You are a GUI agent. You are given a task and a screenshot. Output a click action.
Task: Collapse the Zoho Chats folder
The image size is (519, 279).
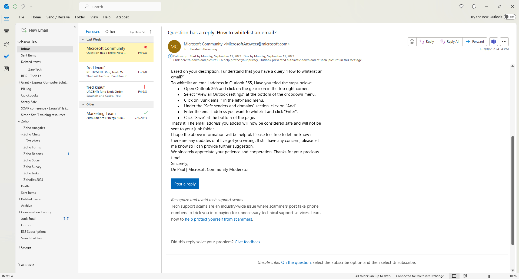[x=22, y=134]
